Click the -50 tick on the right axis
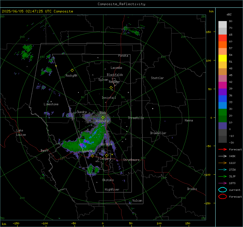 [x=209, y=146]
